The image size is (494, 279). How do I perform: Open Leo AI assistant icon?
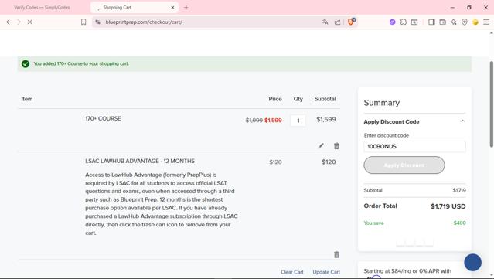pyautogui.click(x=453, y=22)
